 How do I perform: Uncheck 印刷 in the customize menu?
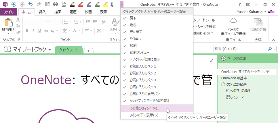(x=157, y=46)
